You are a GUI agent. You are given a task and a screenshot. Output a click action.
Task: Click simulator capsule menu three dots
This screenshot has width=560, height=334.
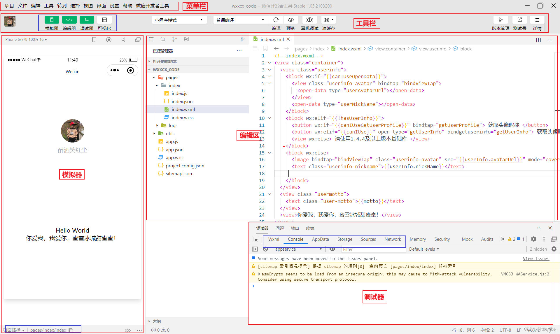[x=115, y=70]
